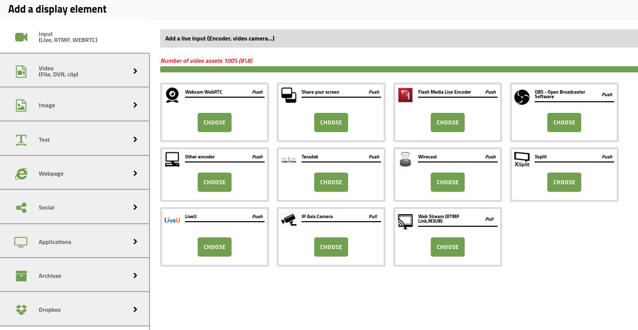Screen dimensions: 638x330
Task: Click the Pull label on IP Axis Camera
Action: pyautogui.click(x=374, y=217)
